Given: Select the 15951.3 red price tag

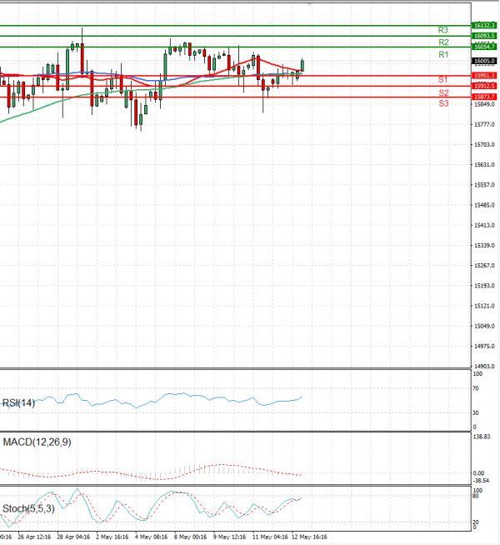Looking at the screenshot, I should 484,76.
